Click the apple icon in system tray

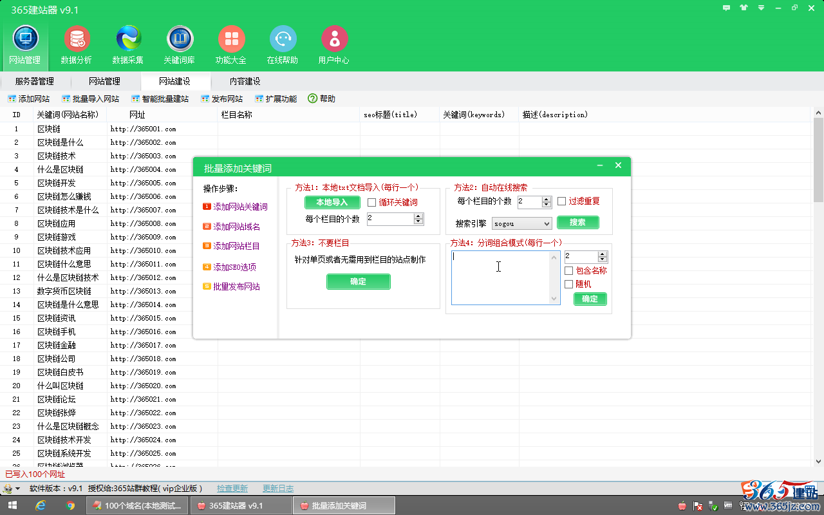pos(682,505)
